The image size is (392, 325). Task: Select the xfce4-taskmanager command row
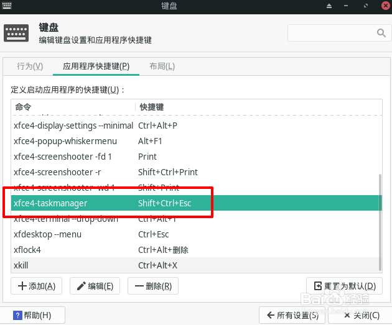point(197,203)
